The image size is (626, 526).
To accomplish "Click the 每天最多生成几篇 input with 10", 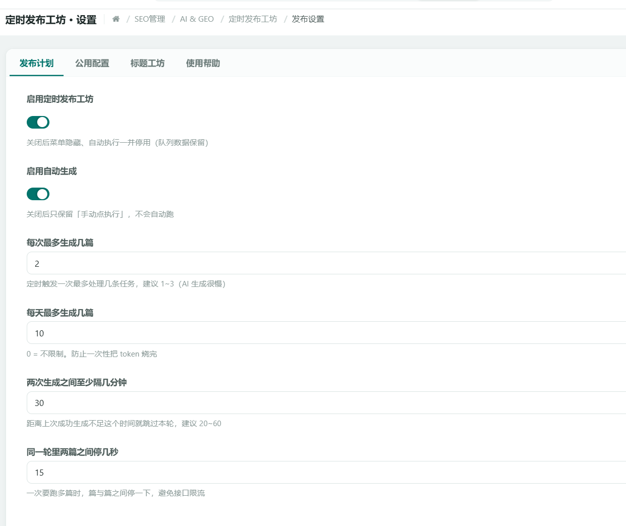I will coord(326,333).
